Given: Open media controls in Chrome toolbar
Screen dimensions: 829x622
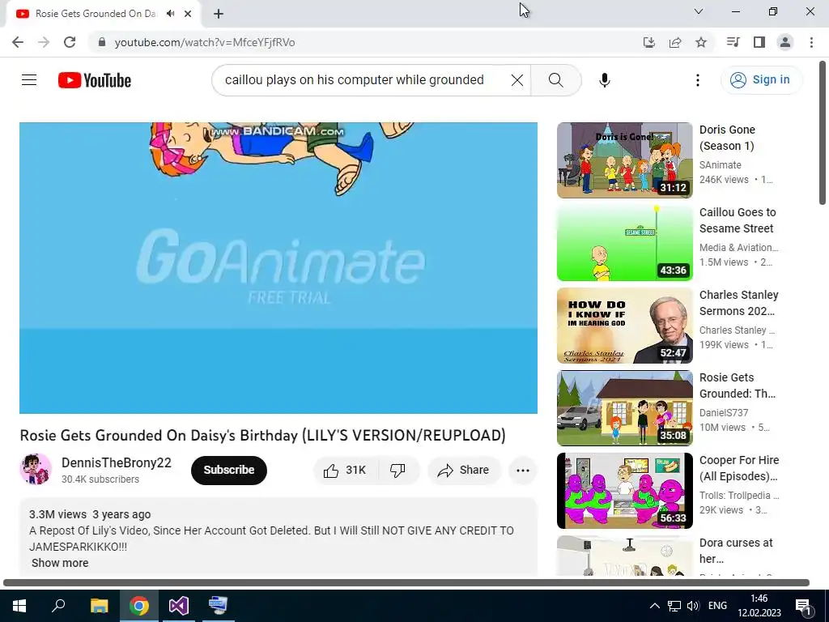Looking at the screenshot, I should click(x=733, y=42).
